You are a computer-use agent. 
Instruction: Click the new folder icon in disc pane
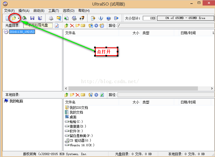click(78, 25)
